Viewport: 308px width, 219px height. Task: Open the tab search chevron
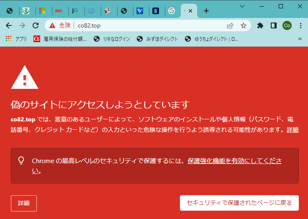click(x=242, y=6)
